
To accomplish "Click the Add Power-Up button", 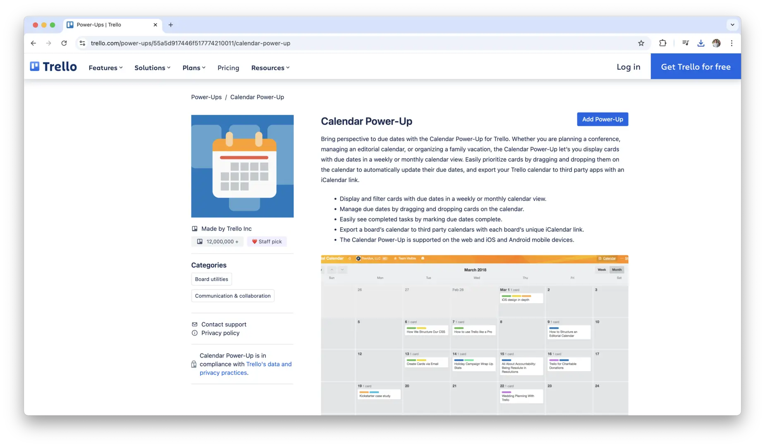I will (602, 119).
